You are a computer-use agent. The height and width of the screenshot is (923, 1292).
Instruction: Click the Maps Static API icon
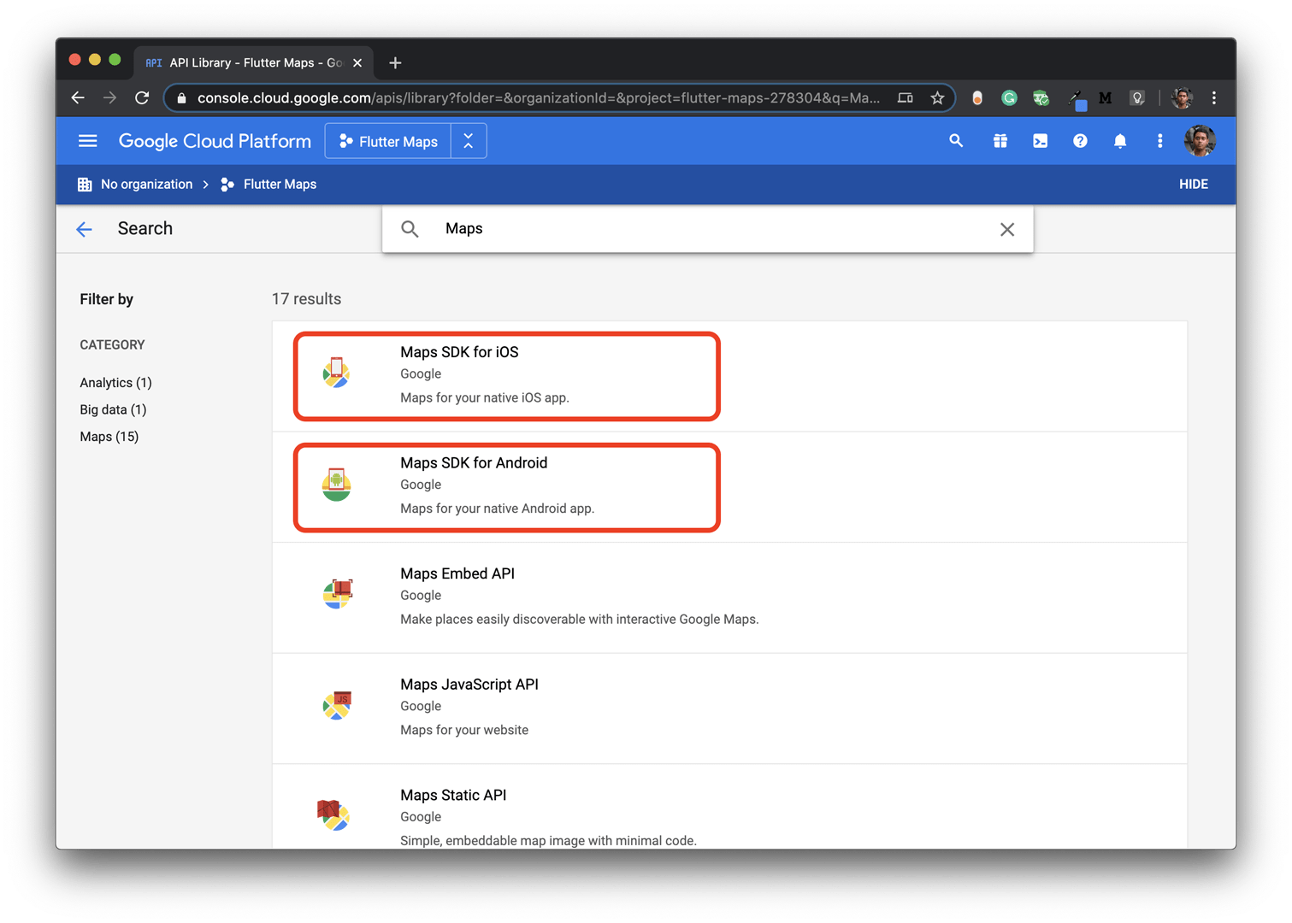tap(333, 814)
